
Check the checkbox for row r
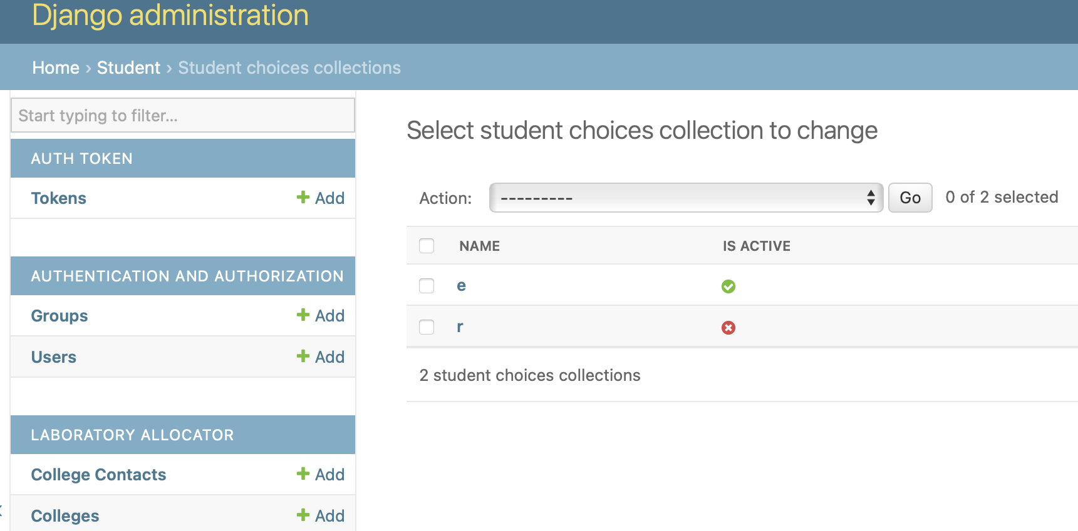click(x=427, y=327)
